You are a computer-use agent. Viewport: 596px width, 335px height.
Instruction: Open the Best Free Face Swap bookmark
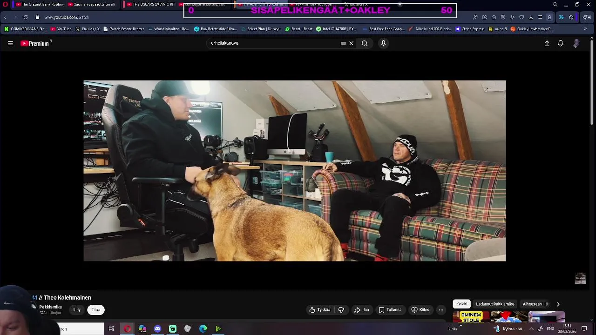click(383, 29)
